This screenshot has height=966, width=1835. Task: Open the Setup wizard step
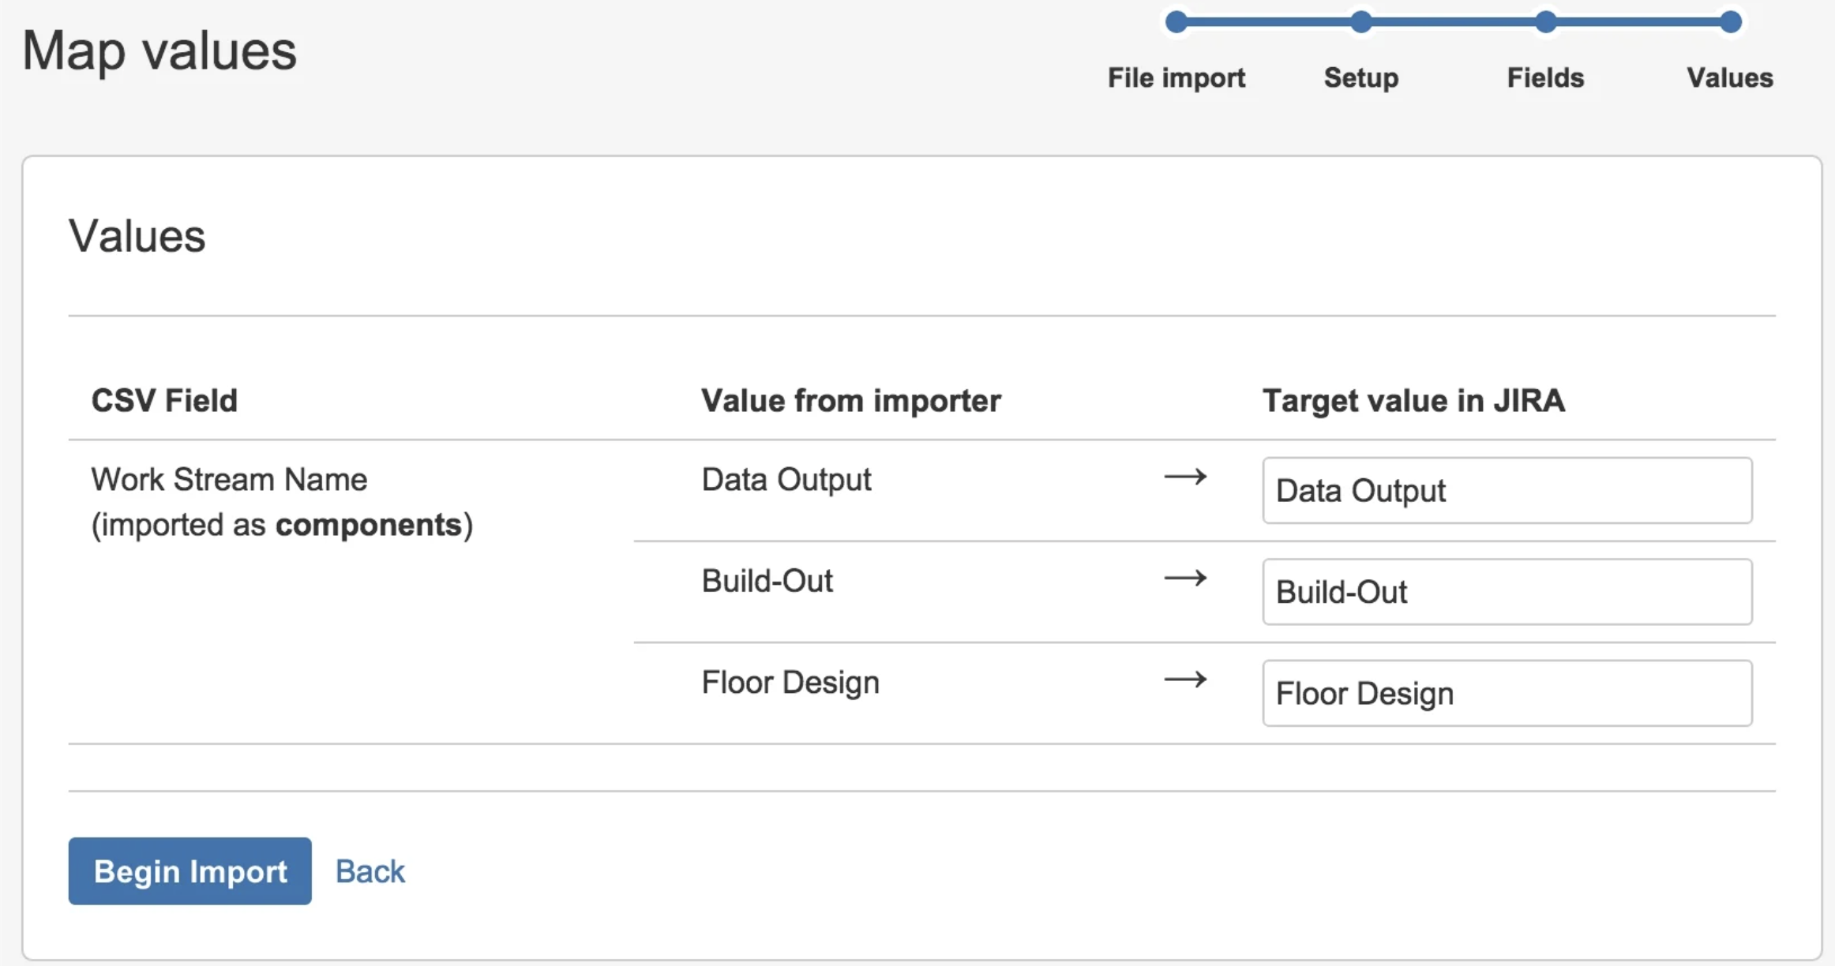pyautogui.click(x=1360, y=77)
